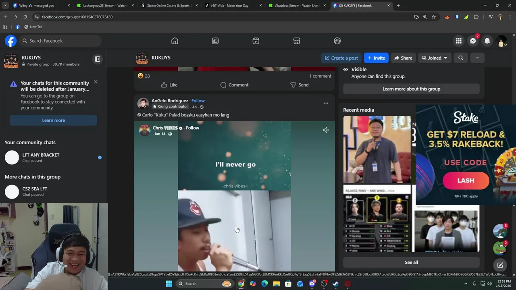Open the Pepe frog chat head

click(x=500, y=248)
